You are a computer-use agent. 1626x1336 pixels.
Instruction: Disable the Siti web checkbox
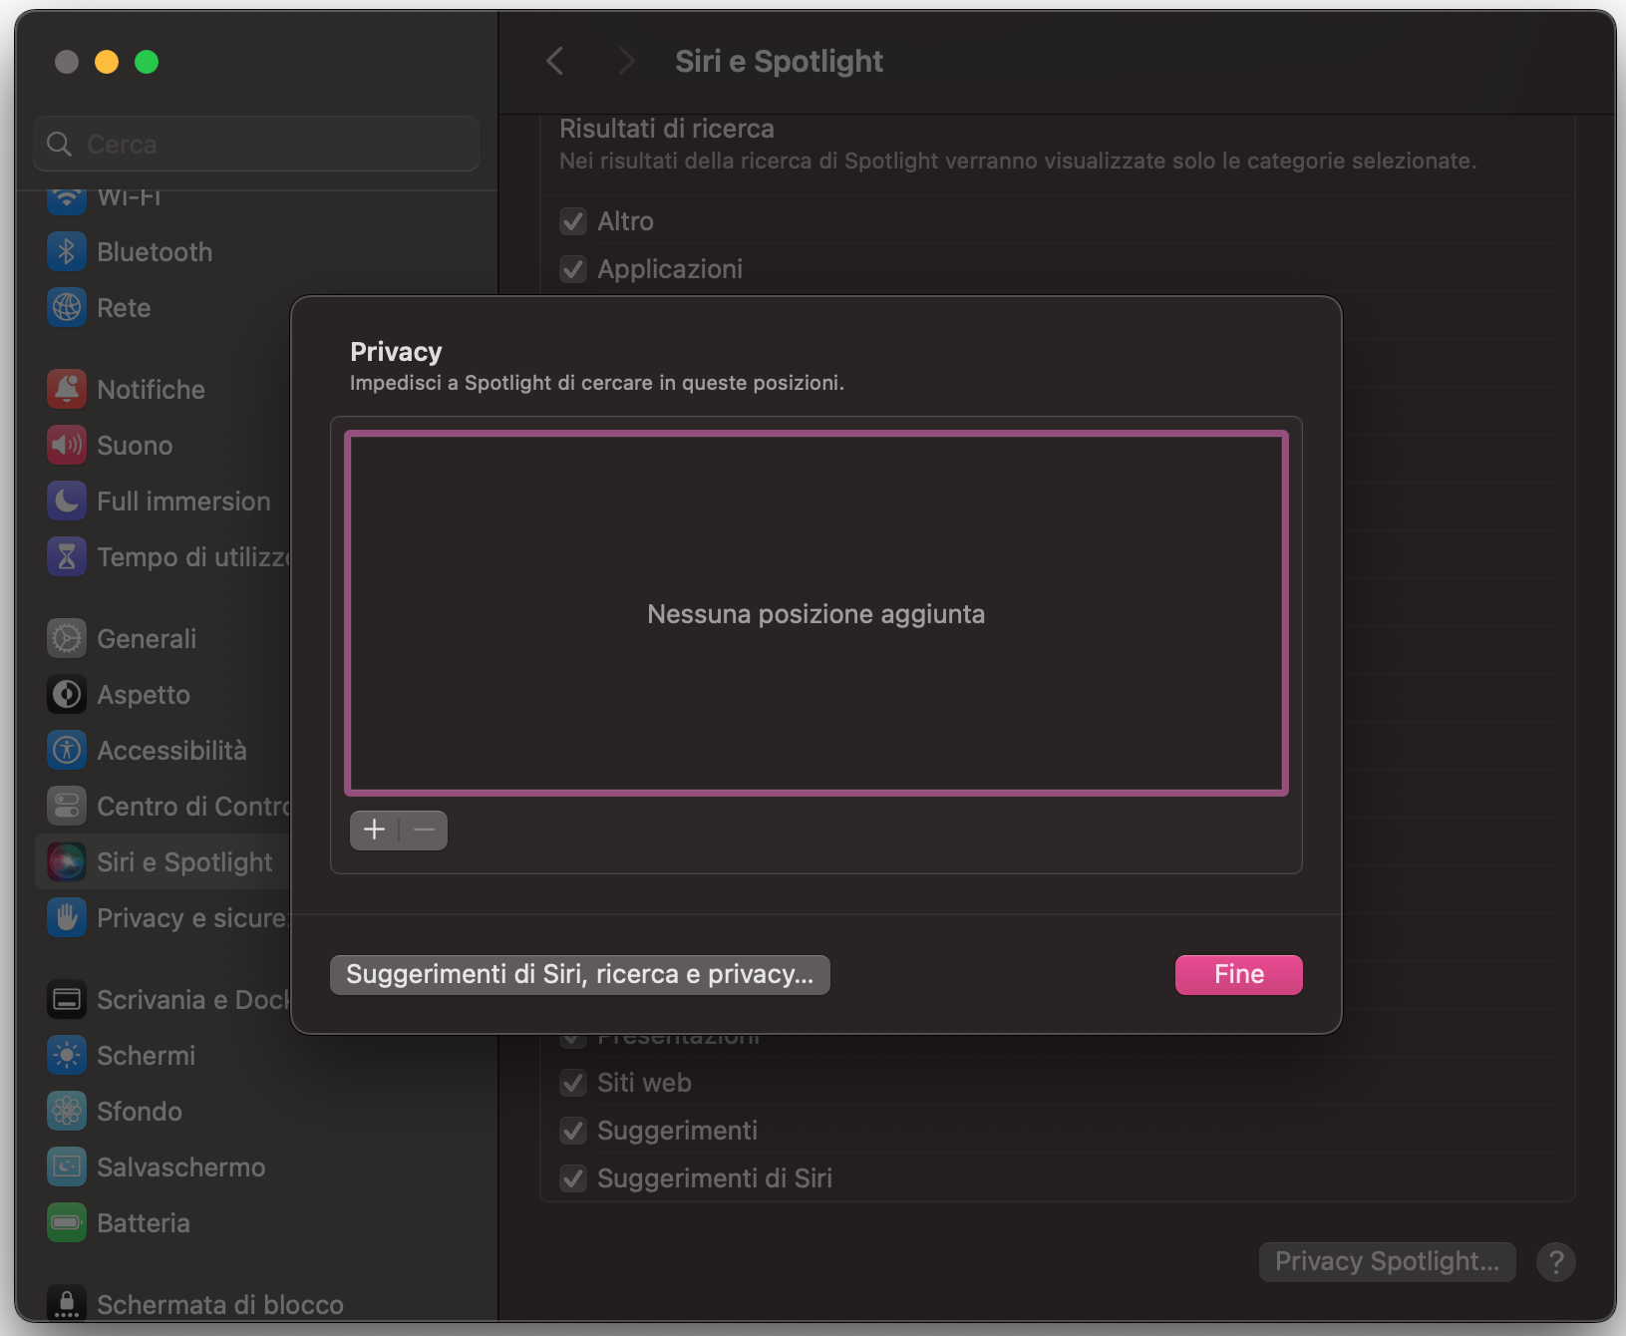tap(573, 1083)
